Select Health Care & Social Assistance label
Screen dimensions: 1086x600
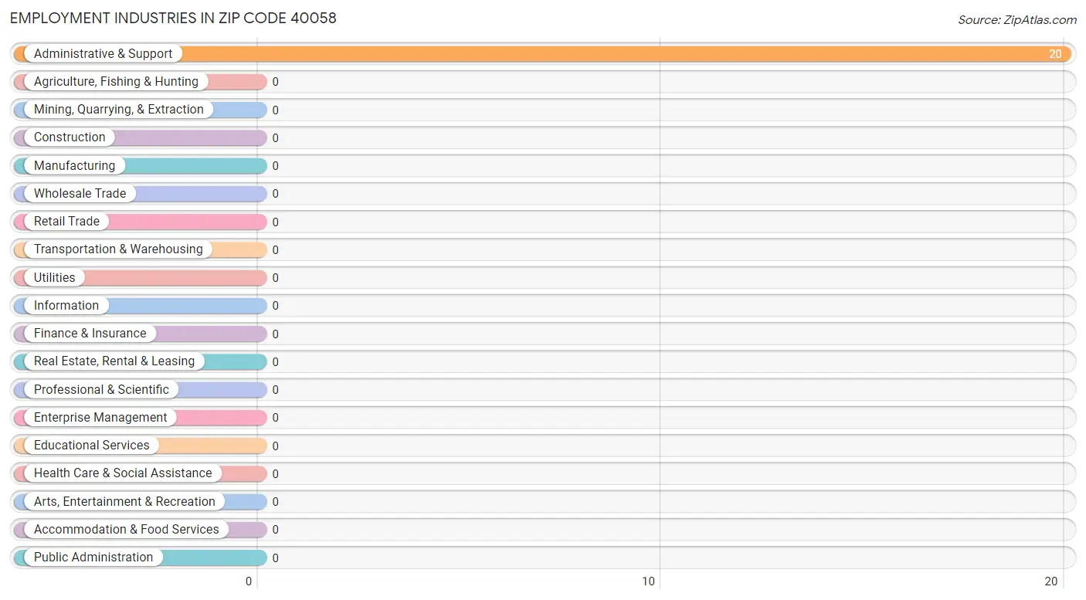123,473
